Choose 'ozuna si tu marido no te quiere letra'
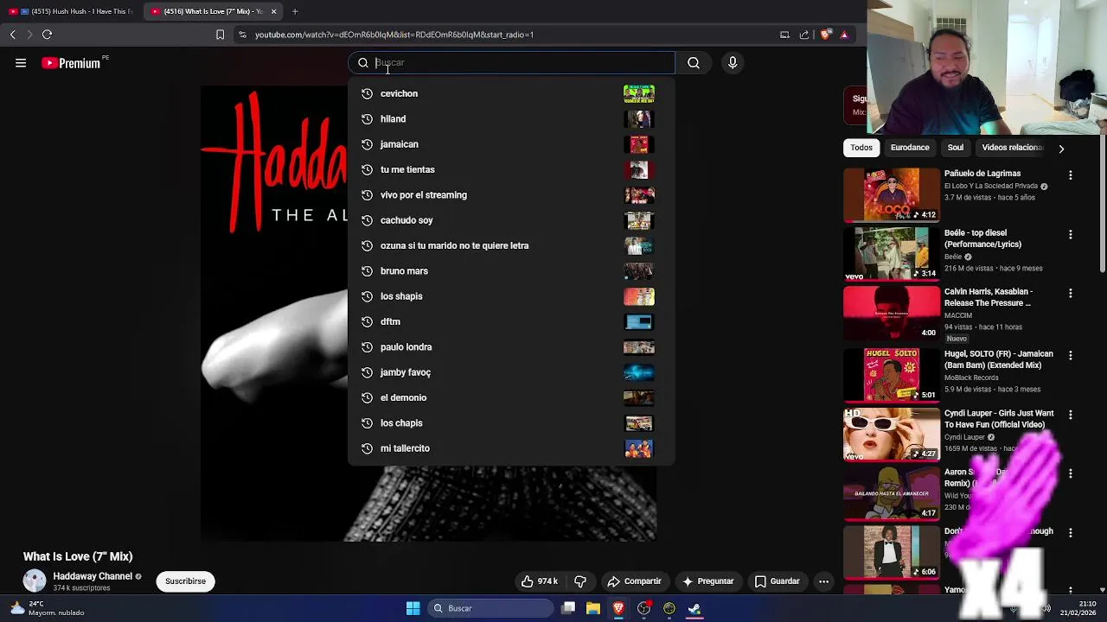 point(510,245)
